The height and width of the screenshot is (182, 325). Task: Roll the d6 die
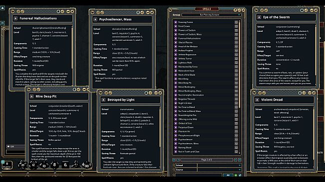click(x=65, y=165)
